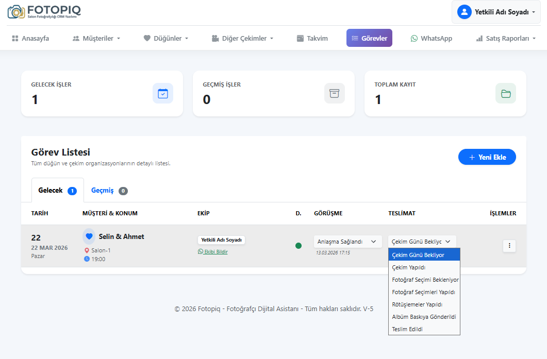The height and width of the screenshot is (359, 547).
Task: Click the user avatar icon in the header
Action: tap(464, 12)
